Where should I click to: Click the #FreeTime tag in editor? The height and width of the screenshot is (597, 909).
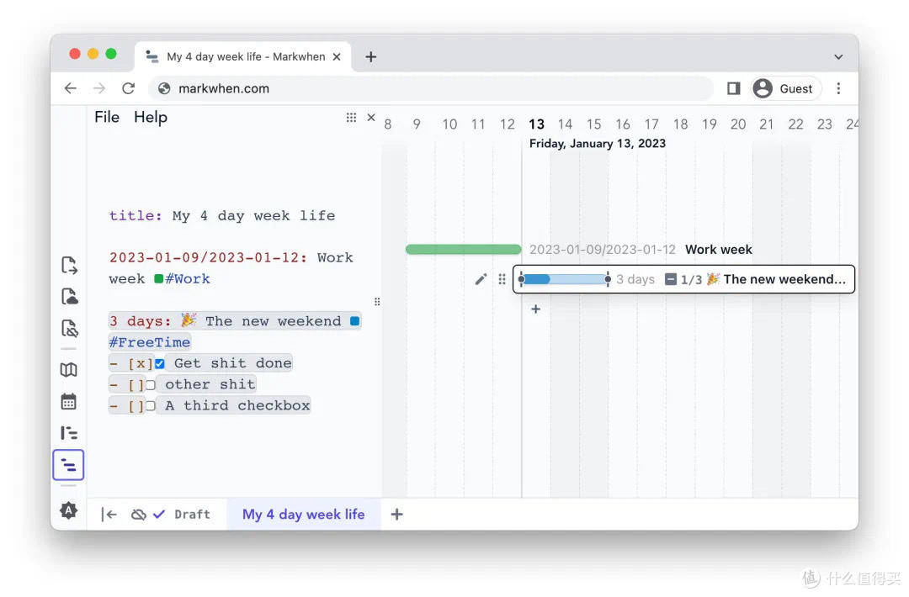click(150, 342)
